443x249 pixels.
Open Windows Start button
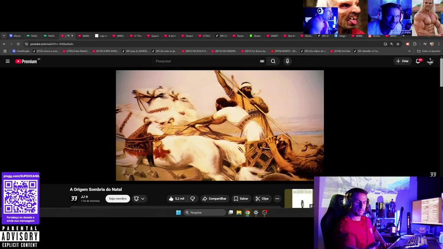pos(178,213)
